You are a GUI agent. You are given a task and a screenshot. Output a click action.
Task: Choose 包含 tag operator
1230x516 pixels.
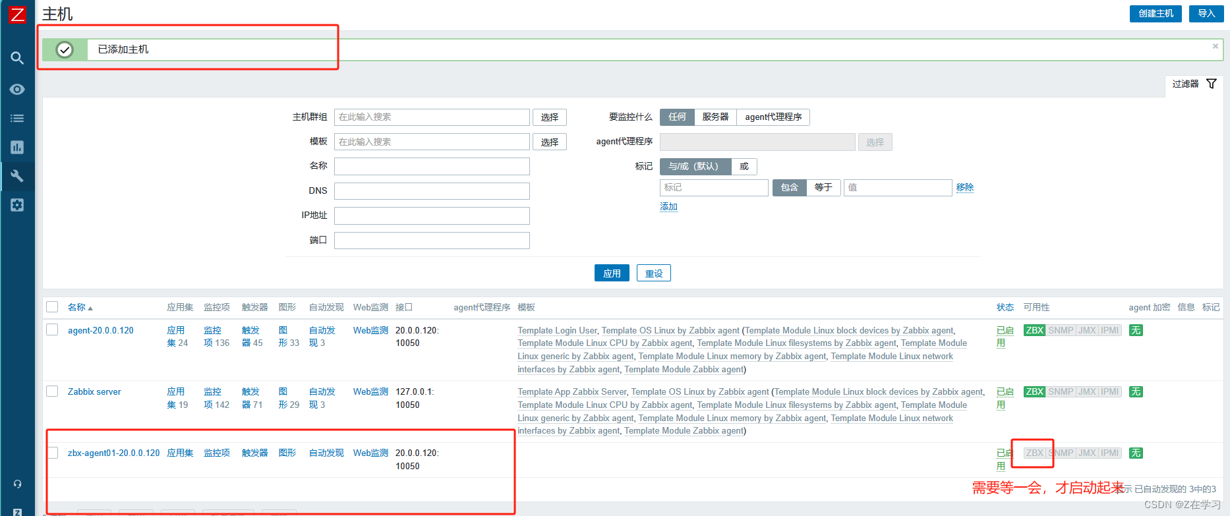[790, 187]
